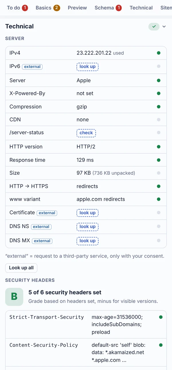Viewport: 172px width, 370px height.
Task: Click the HTTP → HTTPS redirects value
Action: (87, 186)
